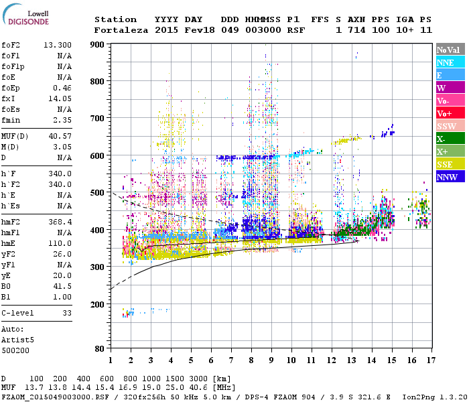The width and height of the screenshot is (469, 402).
Task: Click the 900 km y-axis label
Action: (x=97, y=45)
